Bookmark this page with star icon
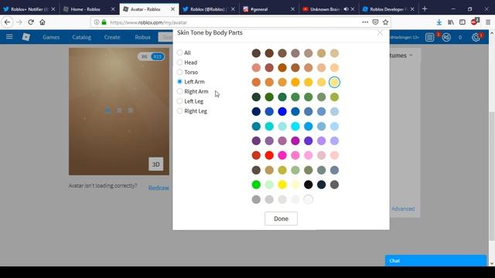 pyautogui.click(x=385, y=22)
